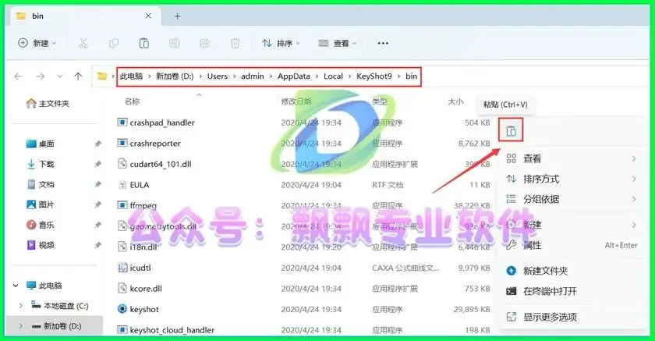Unpin 下载 using its pin icon
Screen dimensions: 655x341
pos(97,164)
